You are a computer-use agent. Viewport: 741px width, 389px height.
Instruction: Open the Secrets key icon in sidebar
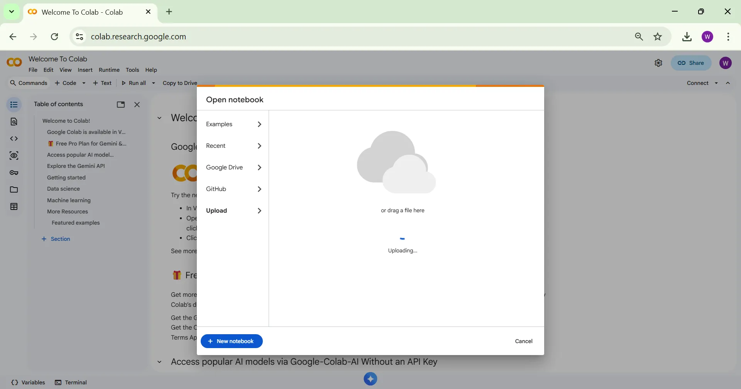coord(14,173)
